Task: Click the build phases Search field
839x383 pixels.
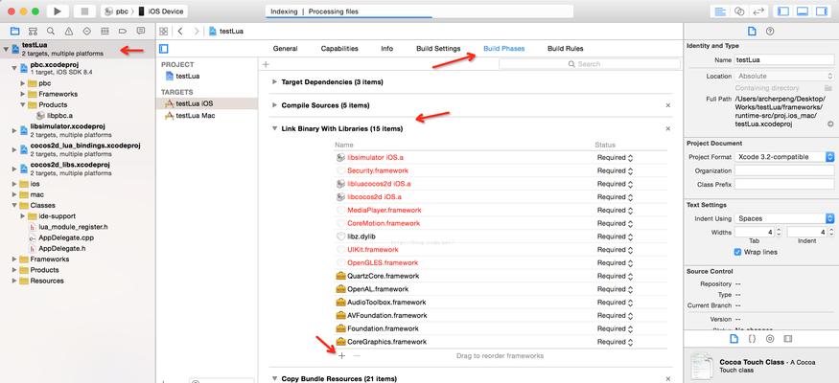Action: click(589, 64)
